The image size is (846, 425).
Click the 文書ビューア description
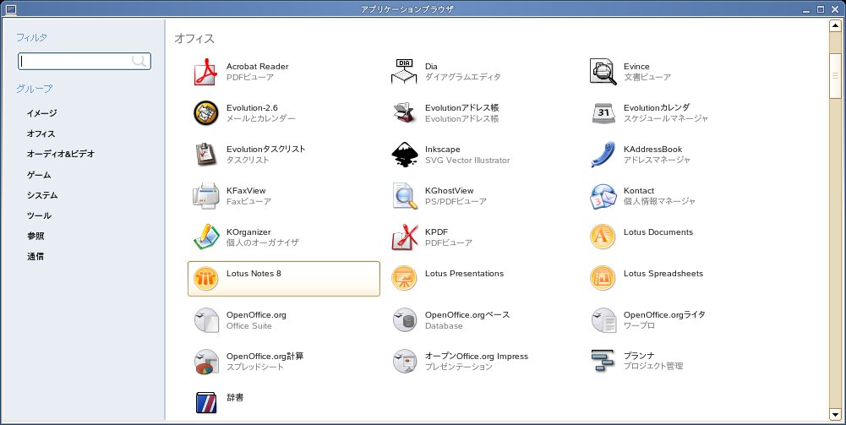(647, 77)
